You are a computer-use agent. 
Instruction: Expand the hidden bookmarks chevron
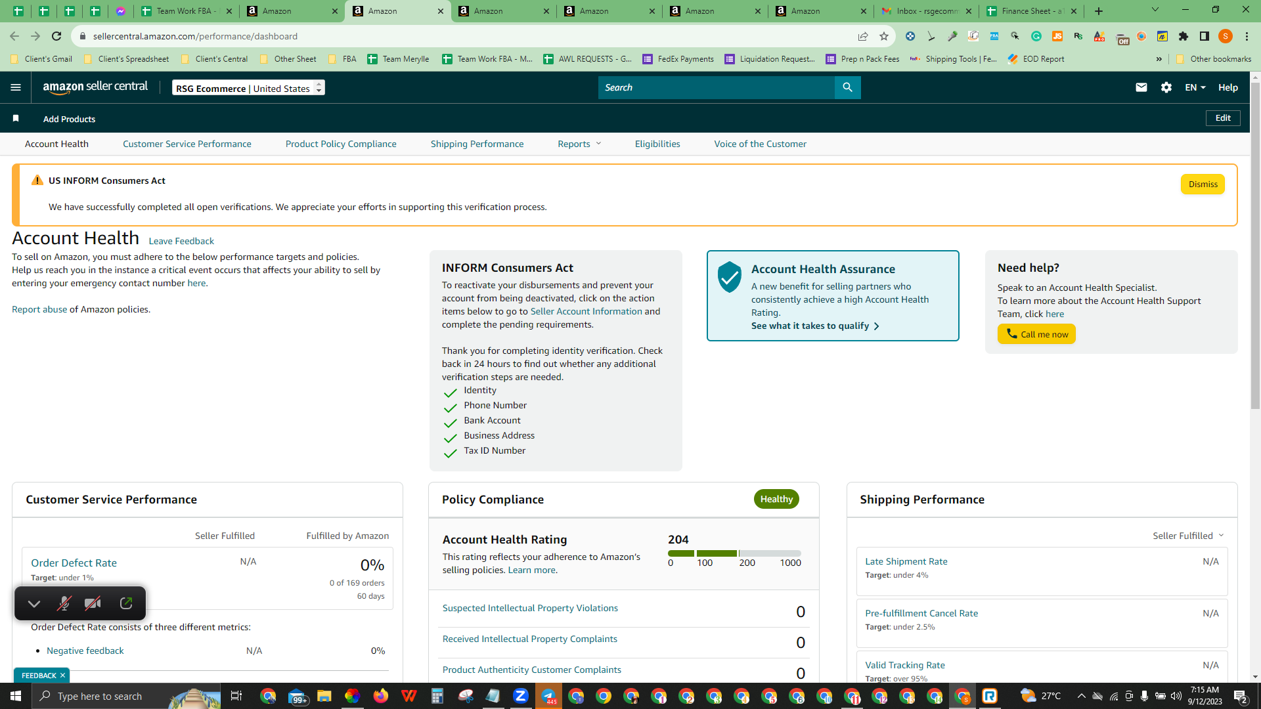point(1159,59)
